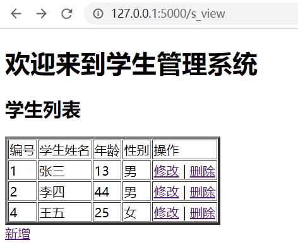Image resolution: width=298 pixels, height=247 pixels.
Task: Select the 年龄 column header
Action: tap(107, 150)
